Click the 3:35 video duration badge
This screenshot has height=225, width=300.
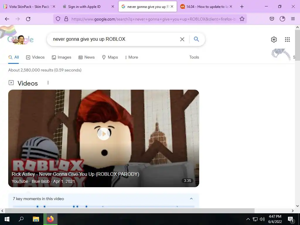tap(187, 180)
